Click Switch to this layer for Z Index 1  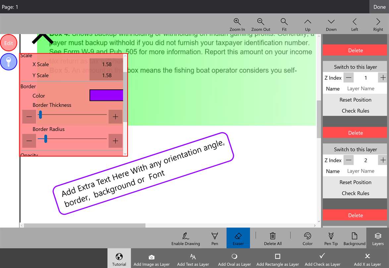click(355, 67)
